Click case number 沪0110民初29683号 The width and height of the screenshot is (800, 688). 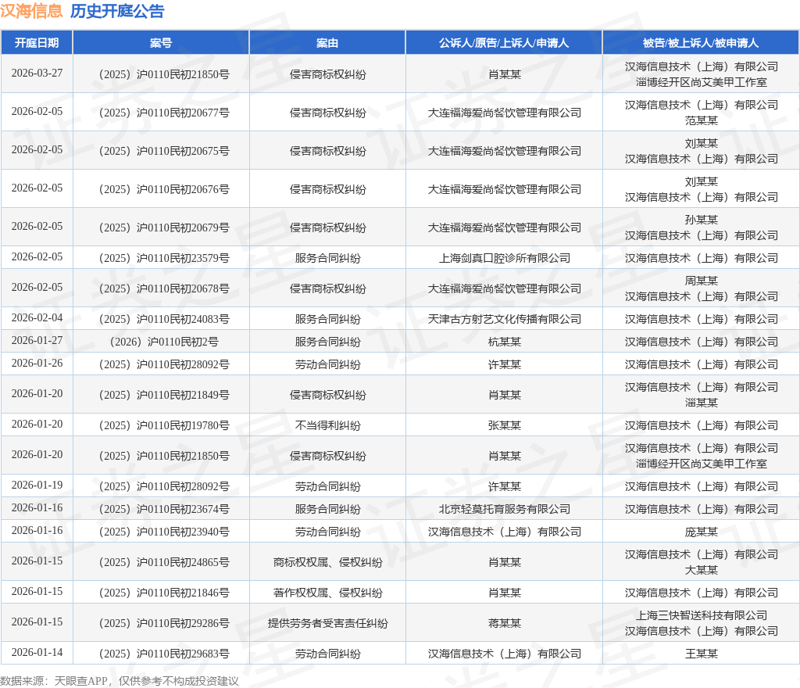pyautogui.click(x=163, y=654)
